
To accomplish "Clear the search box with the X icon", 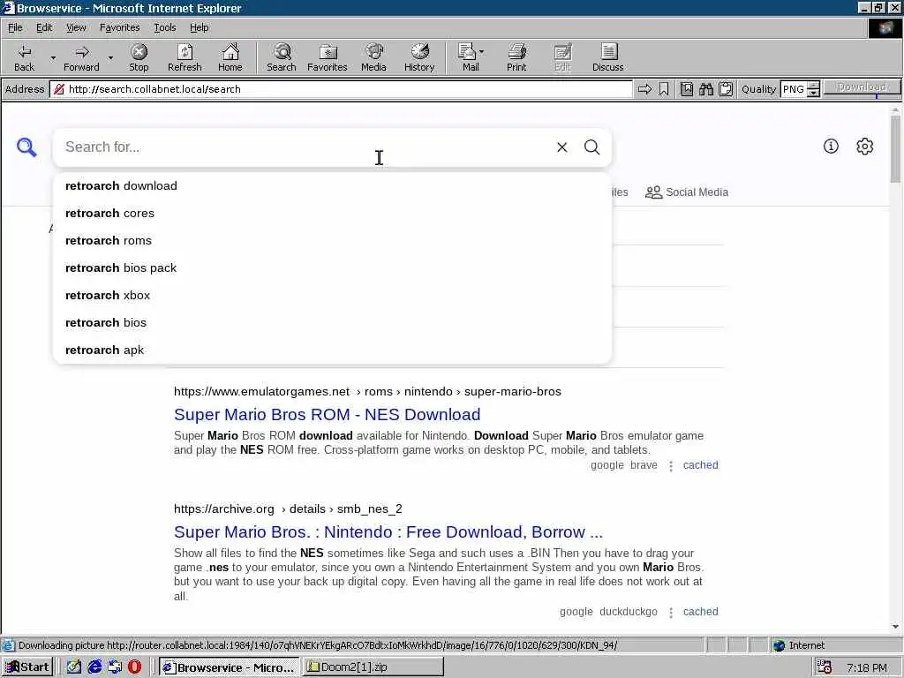I will coord(562,147).
